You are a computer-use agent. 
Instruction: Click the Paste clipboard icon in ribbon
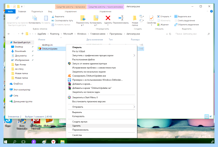point(46,18)
